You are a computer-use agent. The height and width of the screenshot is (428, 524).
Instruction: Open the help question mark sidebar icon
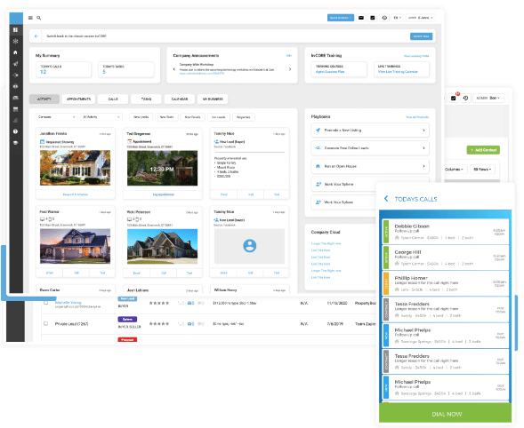pos(15,131)
